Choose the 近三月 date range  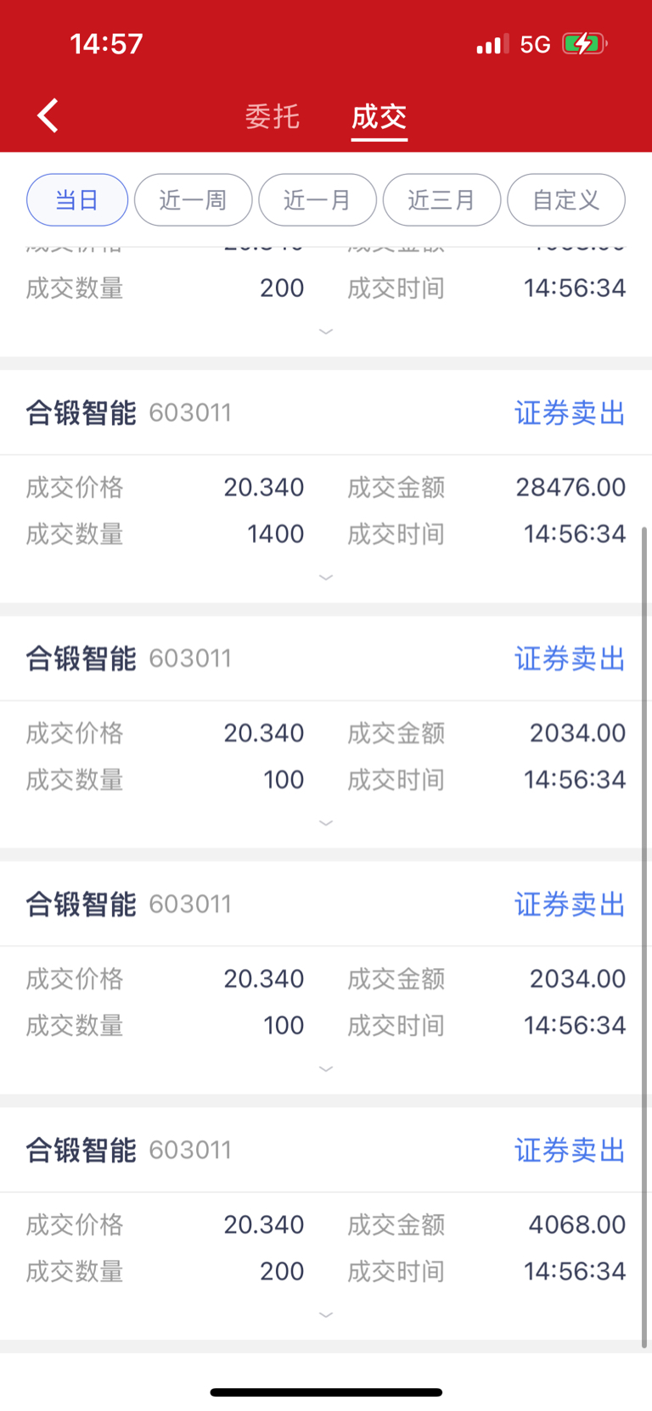[x=441, y=200]
